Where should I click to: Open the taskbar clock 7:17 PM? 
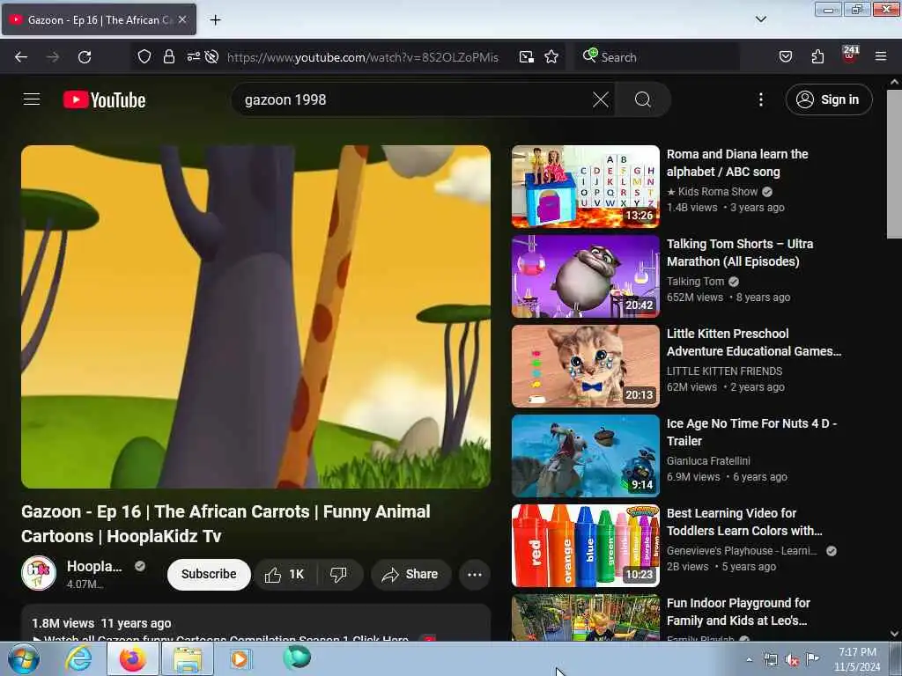[x=857, y=659]
